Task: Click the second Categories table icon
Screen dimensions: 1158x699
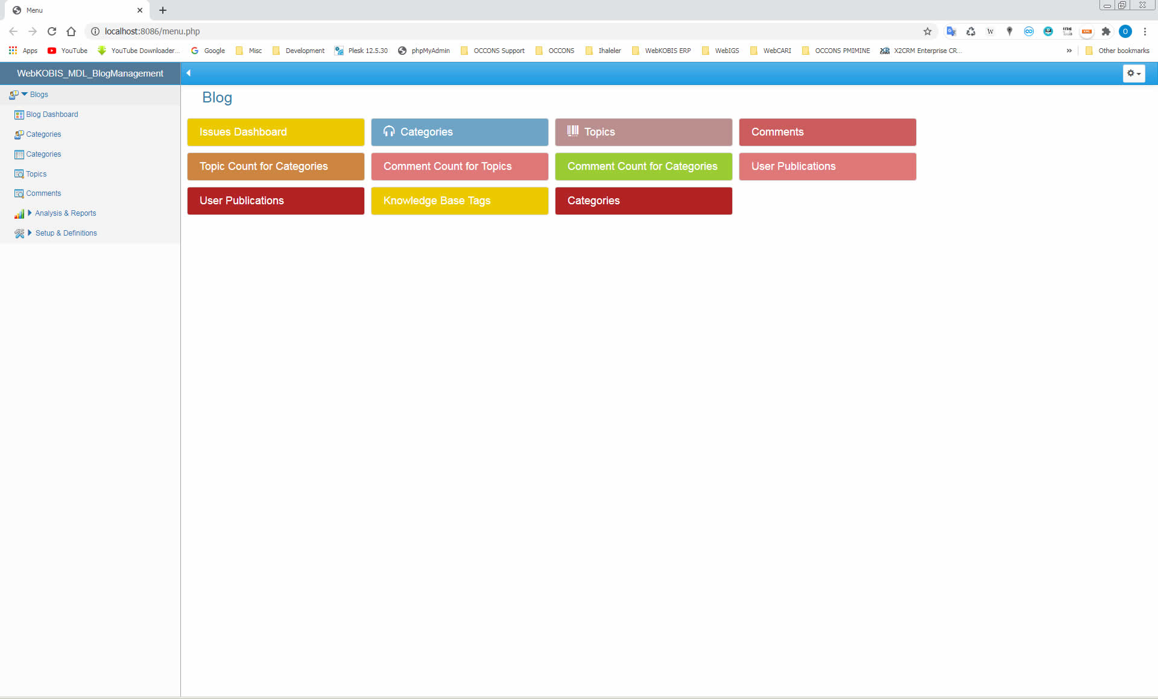Action: click(19, 154)
